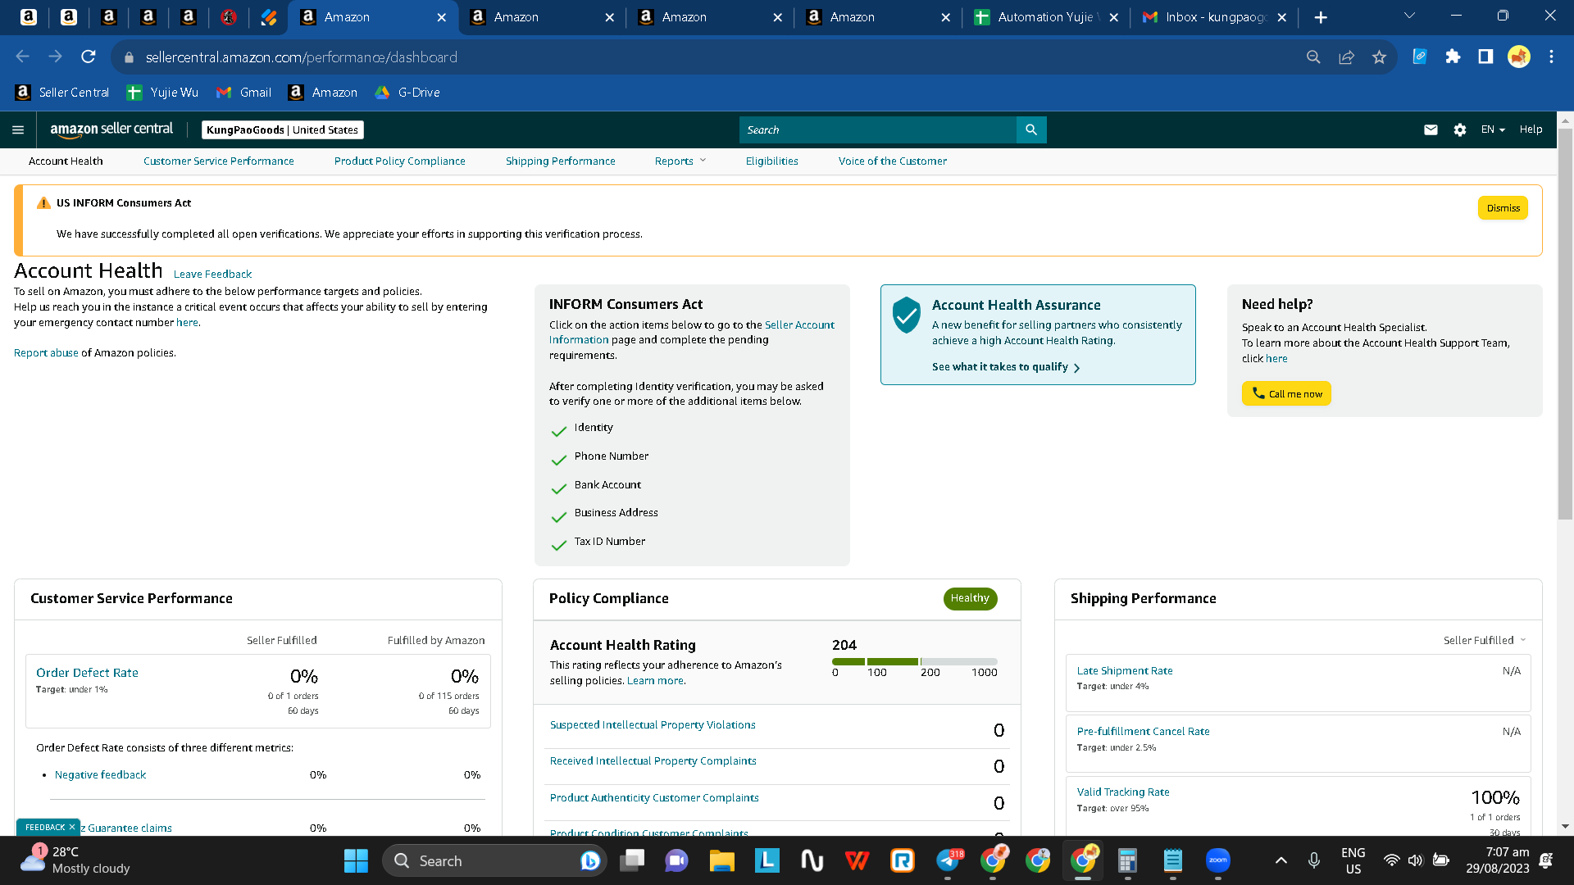Open Zoom from the taskbar
Image resolution: width=1574 pixels, height=885 pixels.
click(x=1218, y=860)
